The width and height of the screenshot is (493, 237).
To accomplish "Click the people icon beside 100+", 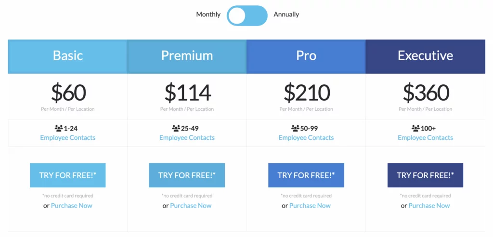I will tap(415, 129).
